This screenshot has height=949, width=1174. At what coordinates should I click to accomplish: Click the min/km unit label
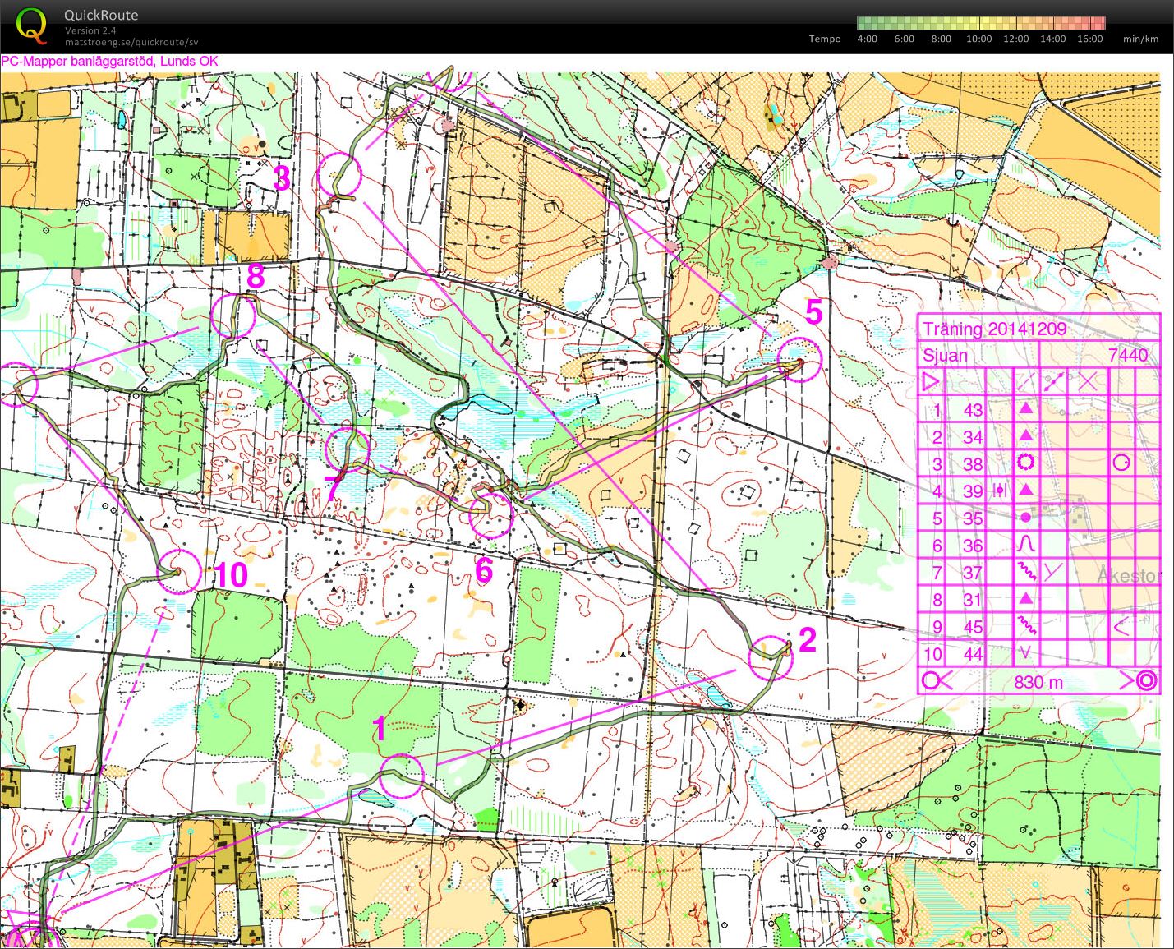click(1140, 39)
